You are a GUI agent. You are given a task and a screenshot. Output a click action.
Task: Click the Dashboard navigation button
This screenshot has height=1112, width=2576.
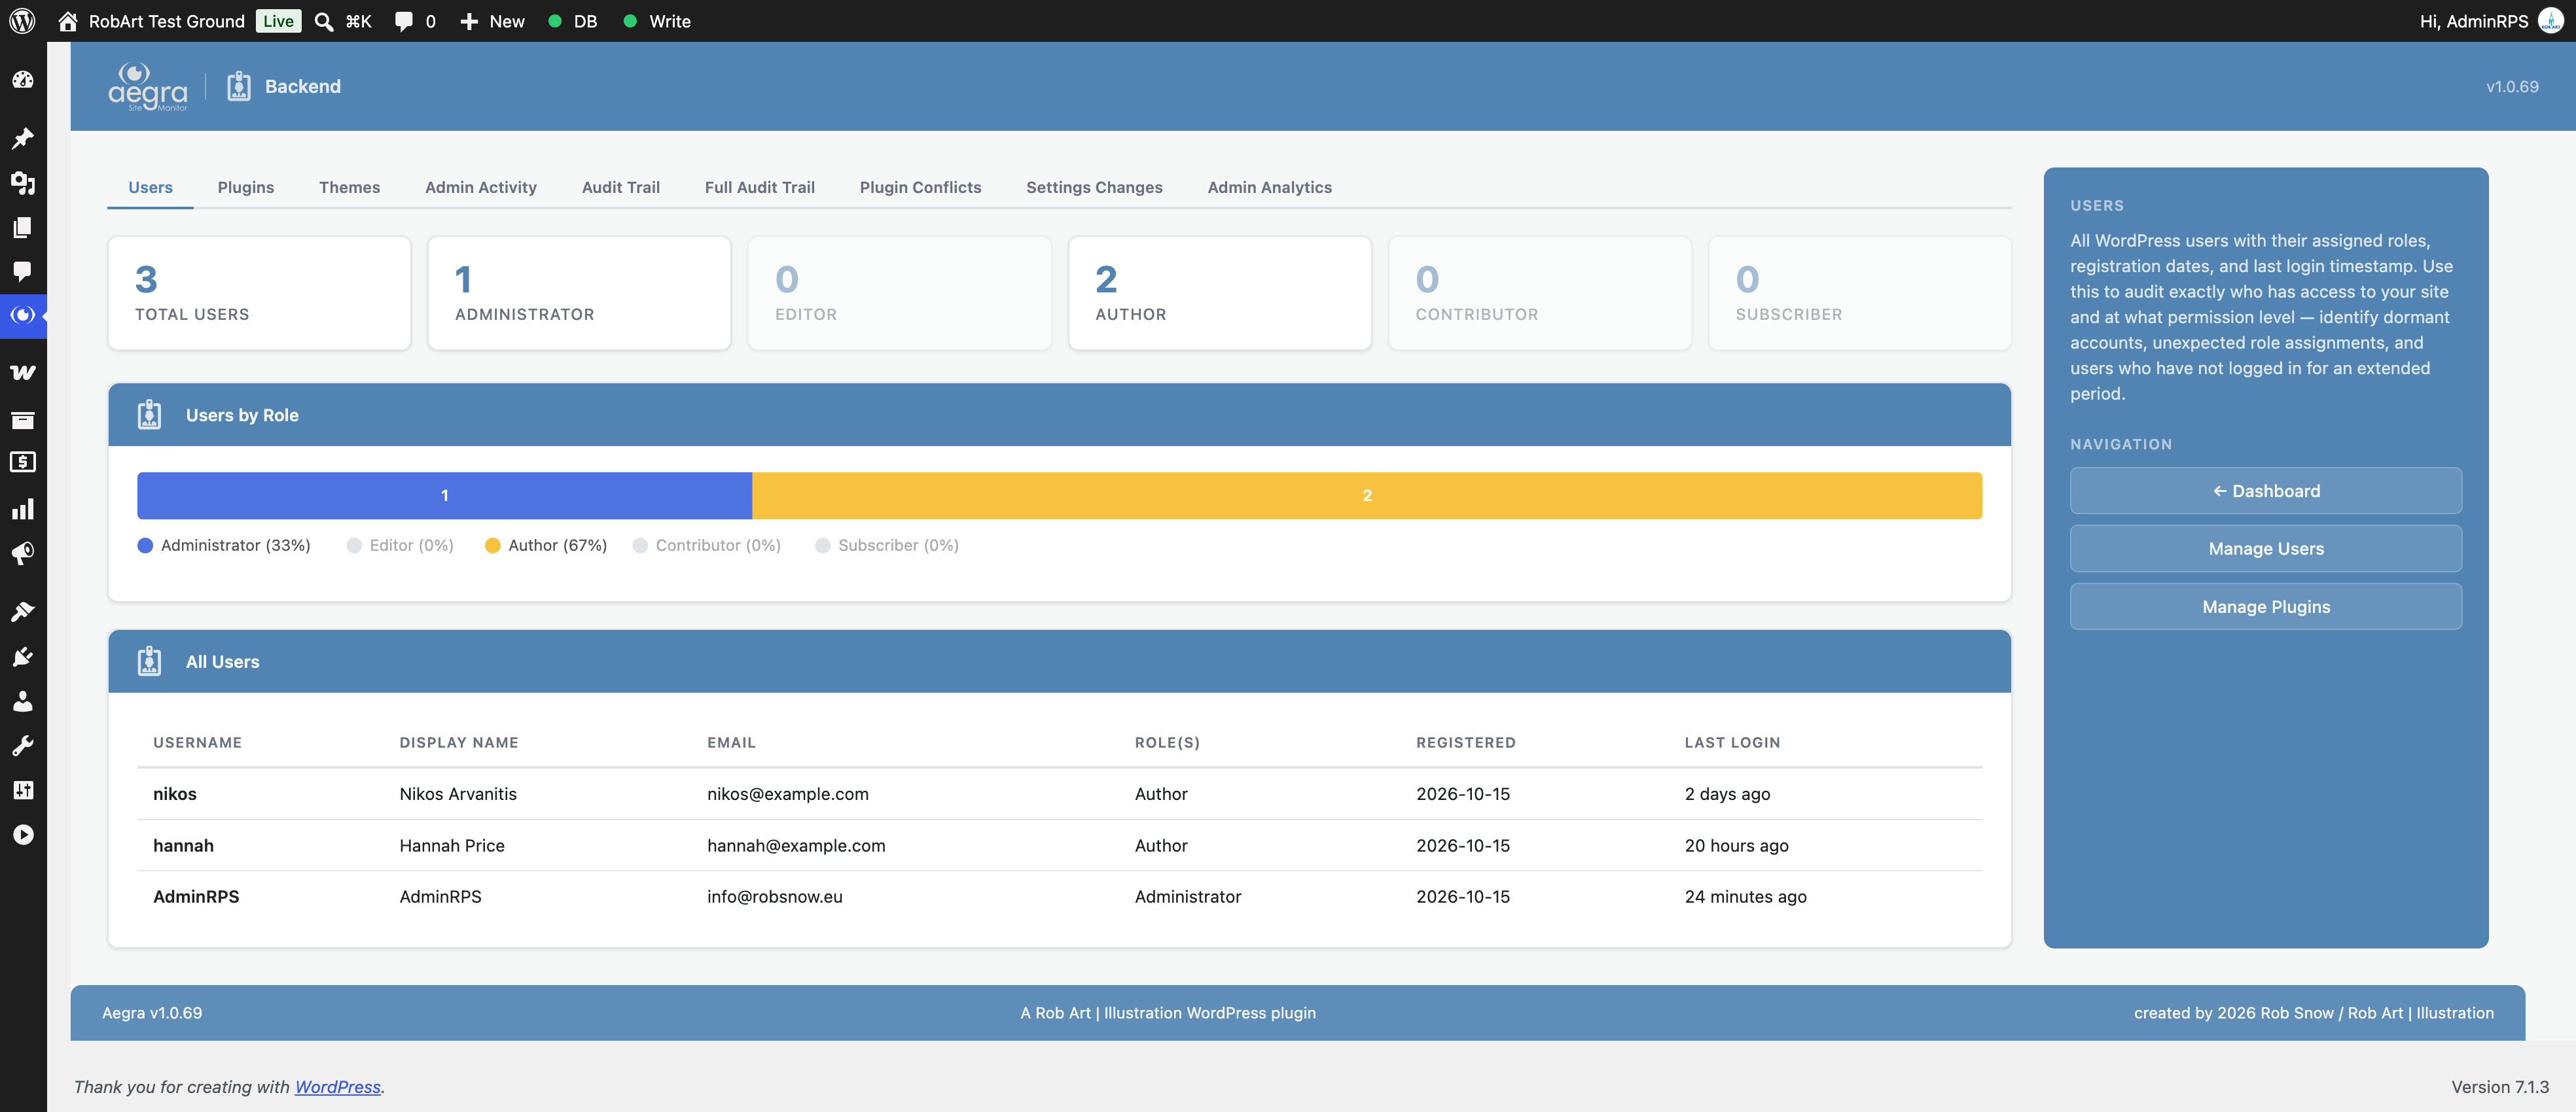point(2265,491)
